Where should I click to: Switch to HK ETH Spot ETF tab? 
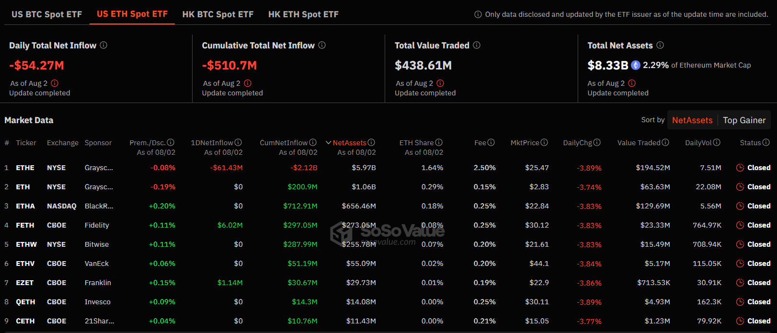(x=303, y=14)
